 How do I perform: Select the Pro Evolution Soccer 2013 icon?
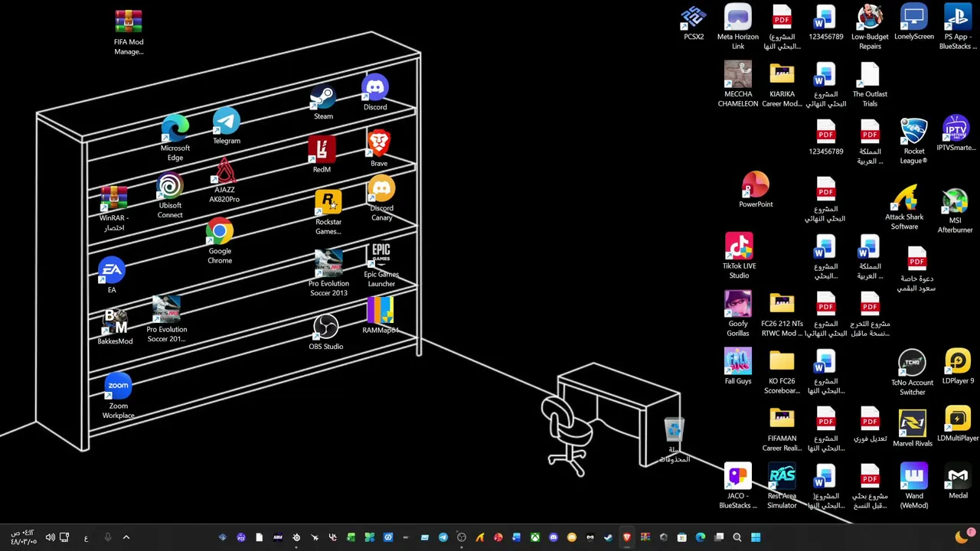[x=328, y=273]
